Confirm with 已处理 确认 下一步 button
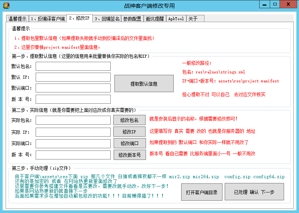Image resolution: width=299 pixels, height=213 pixels. 254,192
